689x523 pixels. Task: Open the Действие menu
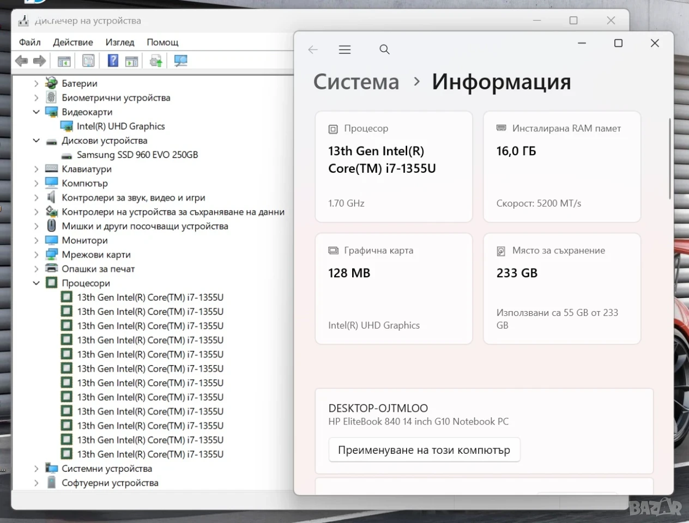[x=72, y=42]
